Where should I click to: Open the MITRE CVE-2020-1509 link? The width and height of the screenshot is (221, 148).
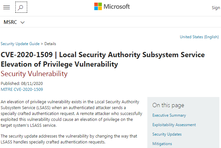[22, 89]
